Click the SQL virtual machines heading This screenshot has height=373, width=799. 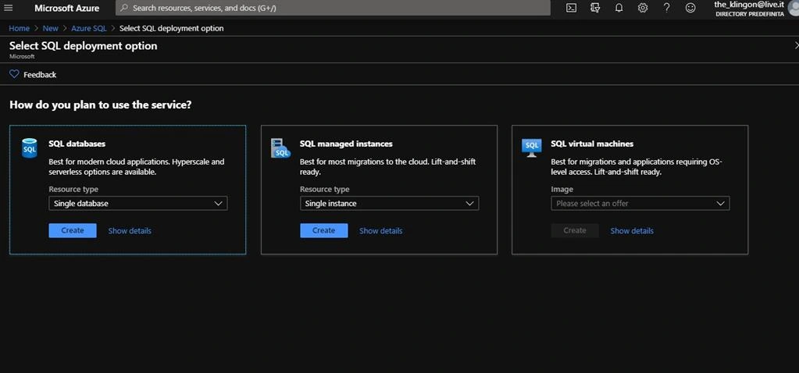click(x=592, y=144)
